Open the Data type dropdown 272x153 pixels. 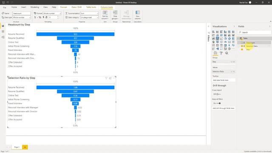[x=22, y=17]
